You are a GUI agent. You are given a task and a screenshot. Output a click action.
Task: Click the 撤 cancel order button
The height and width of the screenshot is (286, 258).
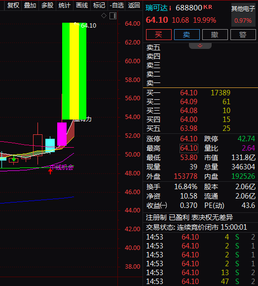[x=215, y=35]
